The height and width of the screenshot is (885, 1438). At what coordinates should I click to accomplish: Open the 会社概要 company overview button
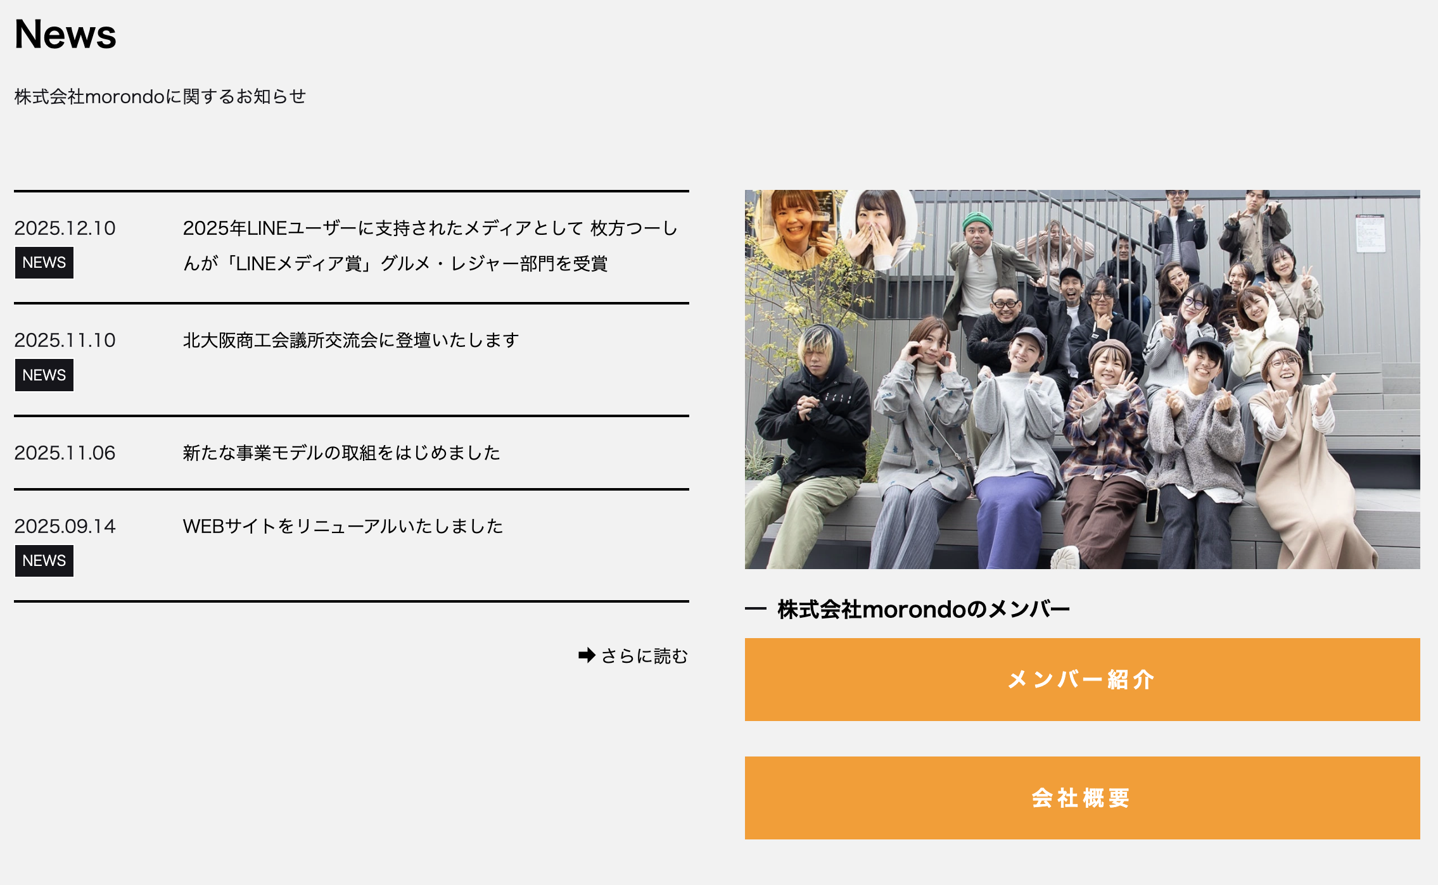pyautogui.click(x=1082, y=798)
